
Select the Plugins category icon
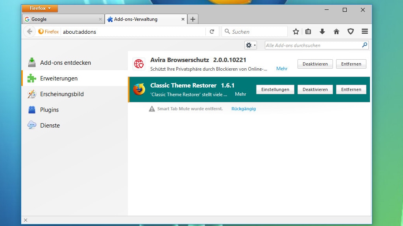[31, 110]
